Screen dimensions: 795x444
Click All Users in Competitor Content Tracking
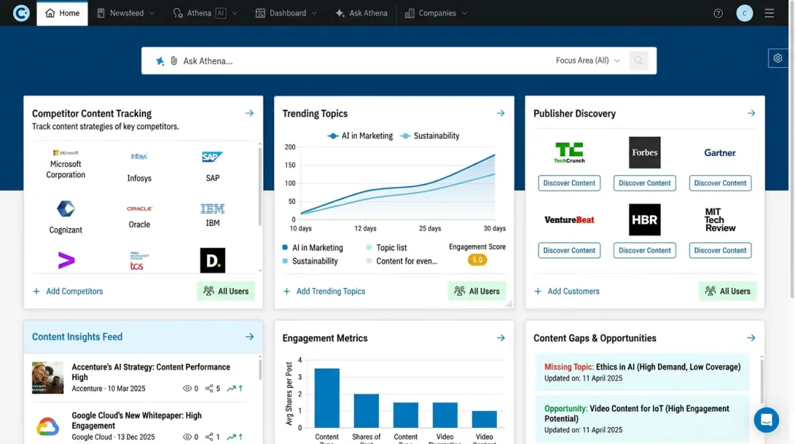pyautogui.click(x=226, y=292)
